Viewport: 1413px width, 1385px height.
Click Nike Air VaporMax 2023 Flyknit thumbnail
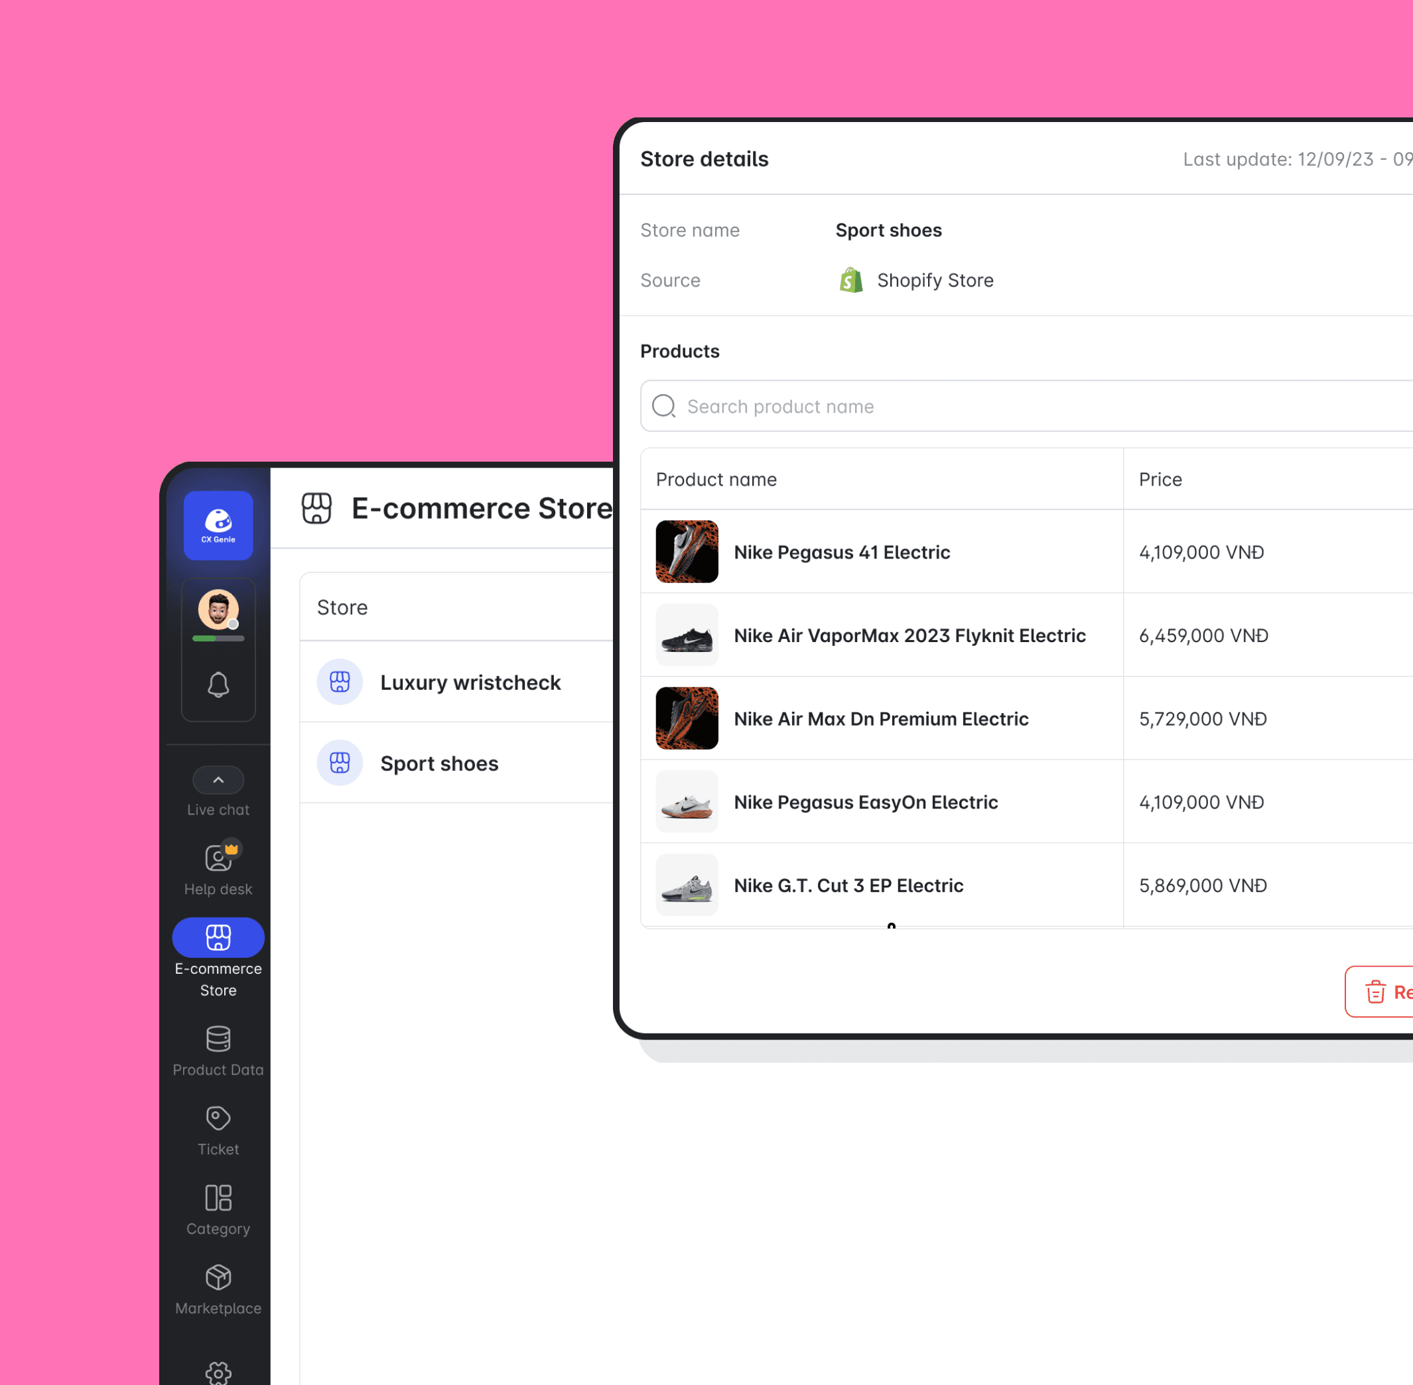[686, 634]
